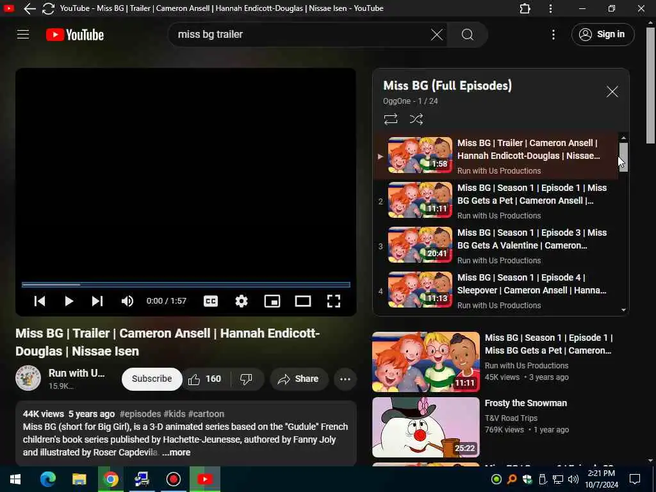The width and height of the screenshot is (656, 492).
Task: Switch to Chrome in taskbar
Action: point(110,479)
